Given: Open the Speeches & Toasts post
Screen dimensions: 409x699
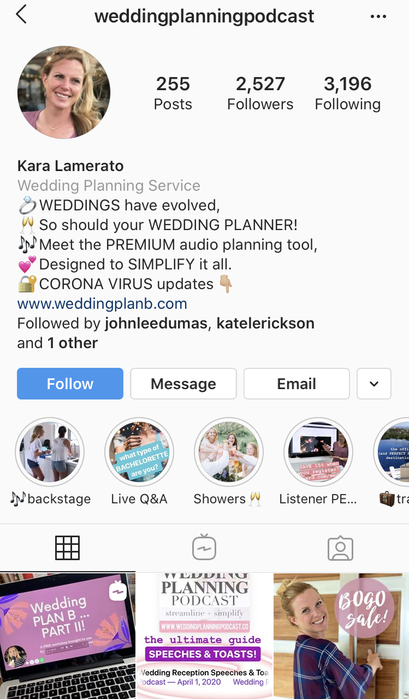Looking at the screenshot, I should click(204, 636).
